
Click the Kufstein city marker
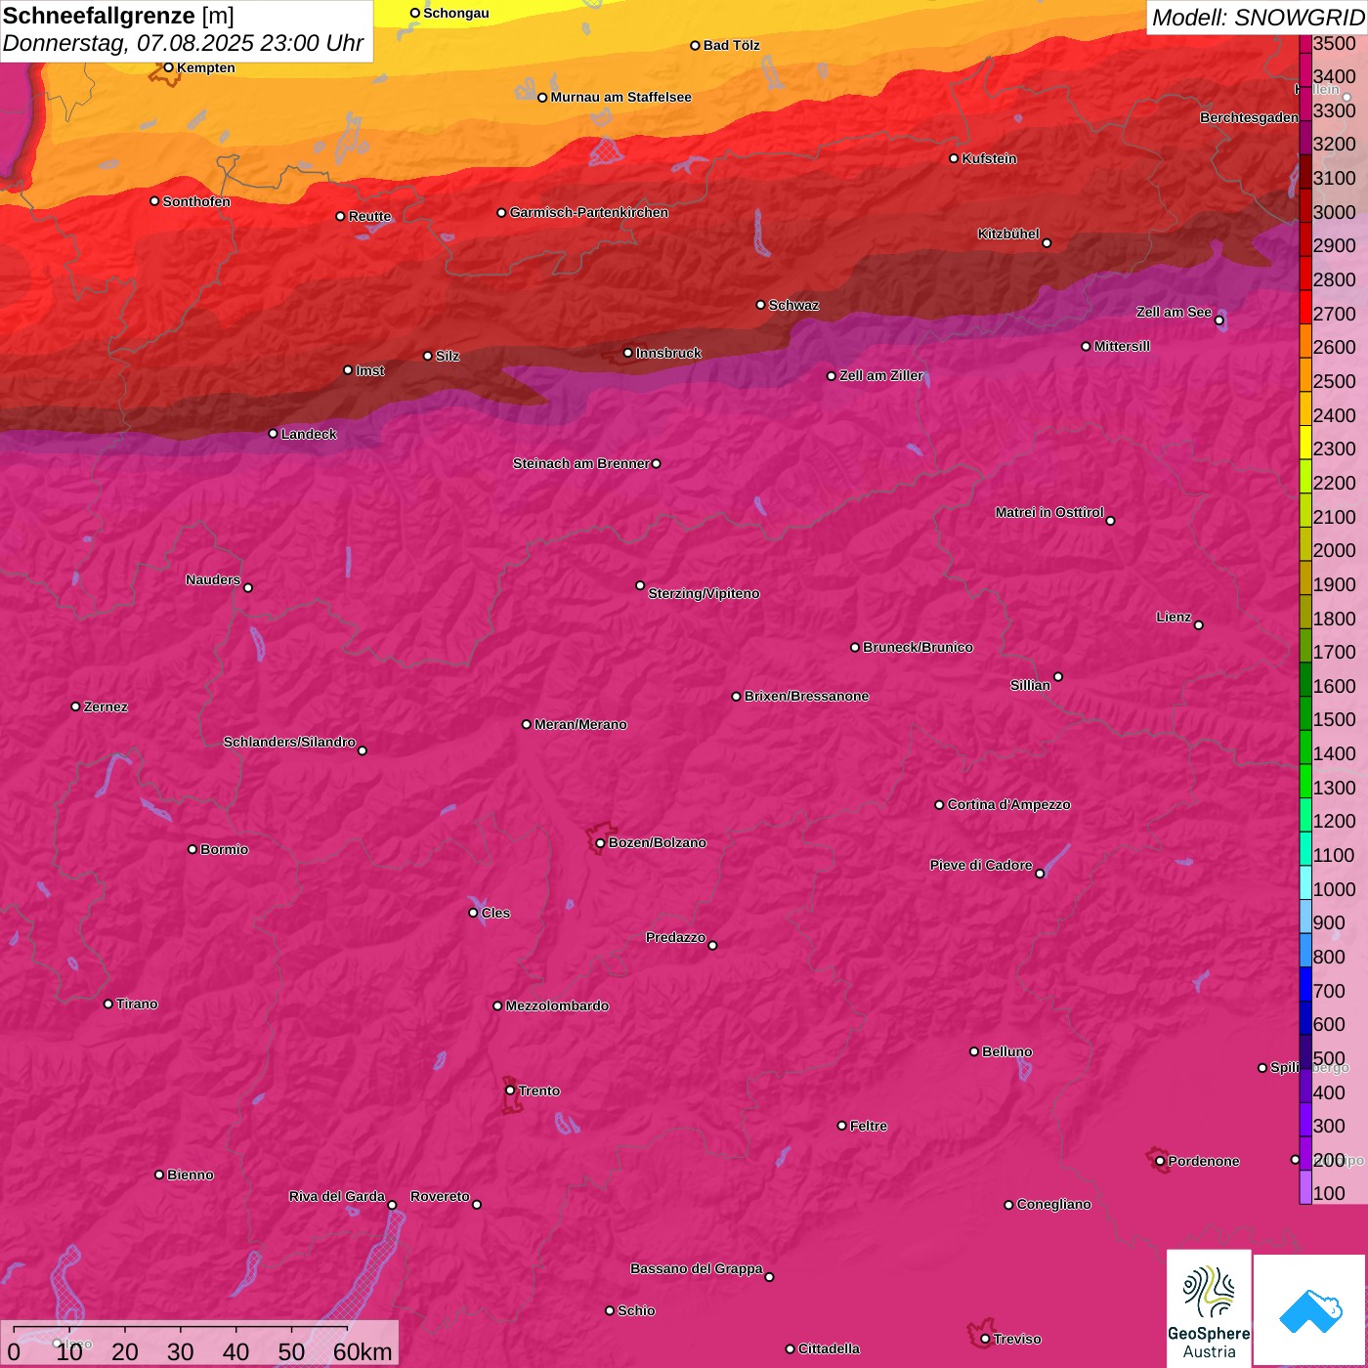click(955, 158)
